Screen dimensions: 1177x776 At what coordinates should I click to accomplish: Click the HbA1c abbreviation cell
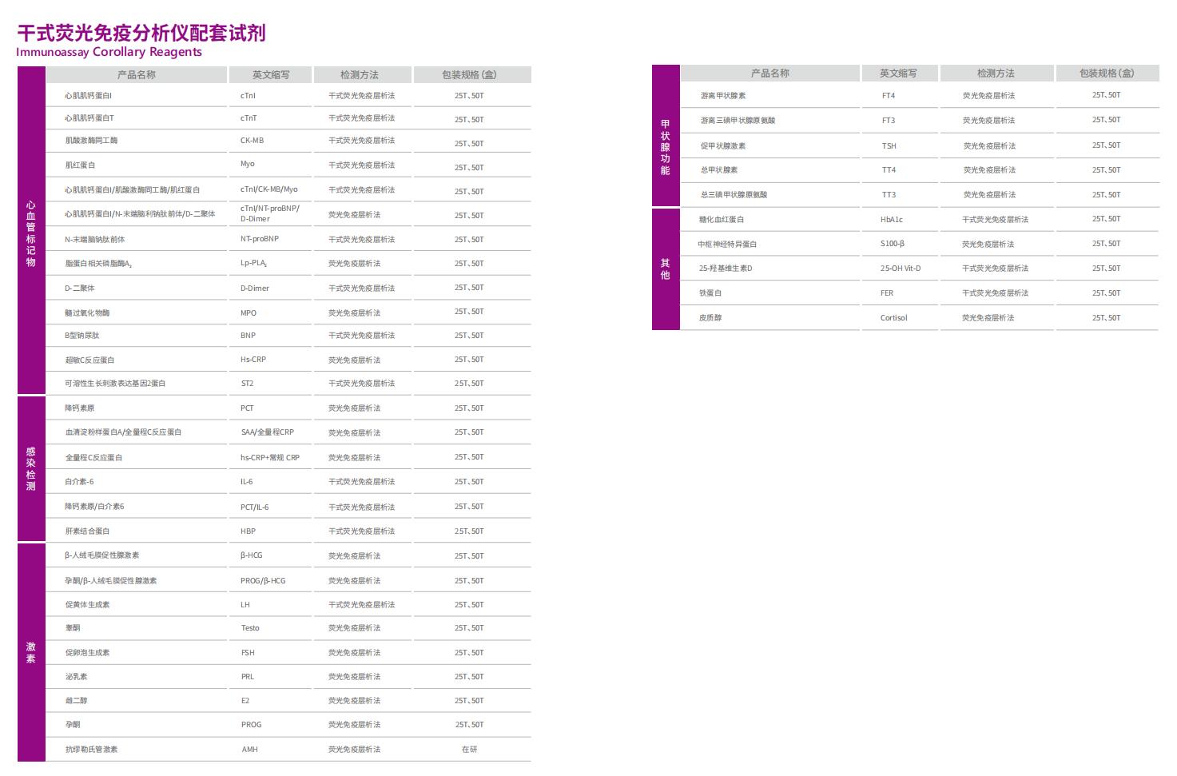(x=891, y=220)
